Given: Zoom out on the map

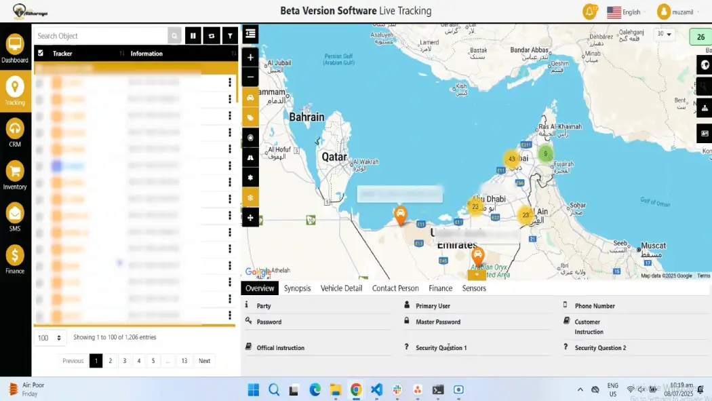Looking at the screenshot, I should pos(250,77).
